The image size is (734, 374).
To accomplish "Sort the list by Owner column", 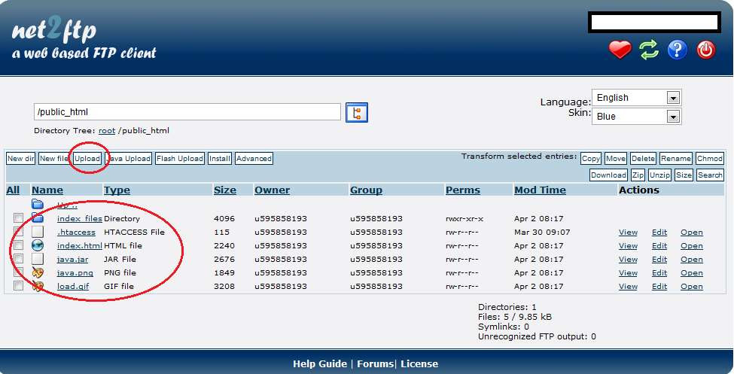I will [x=272, y=190].
